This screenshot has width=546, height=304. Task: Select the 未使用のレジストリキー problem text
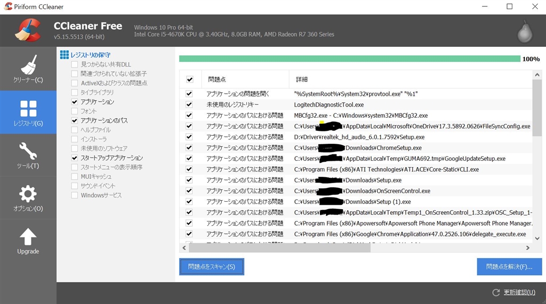point(232,104)
